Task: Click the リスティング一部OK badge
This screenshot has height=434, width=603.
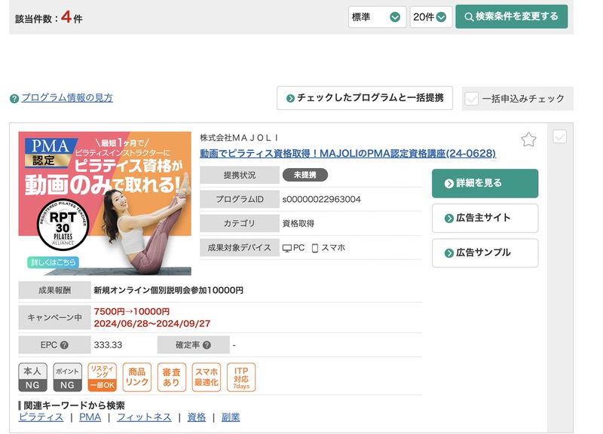Action: click(103, 377)
